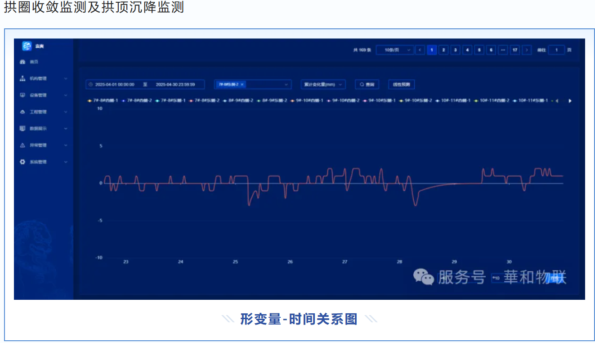Open the 首页 home dashboard icon
Screen dimensions: 595x343
point(22,62)
